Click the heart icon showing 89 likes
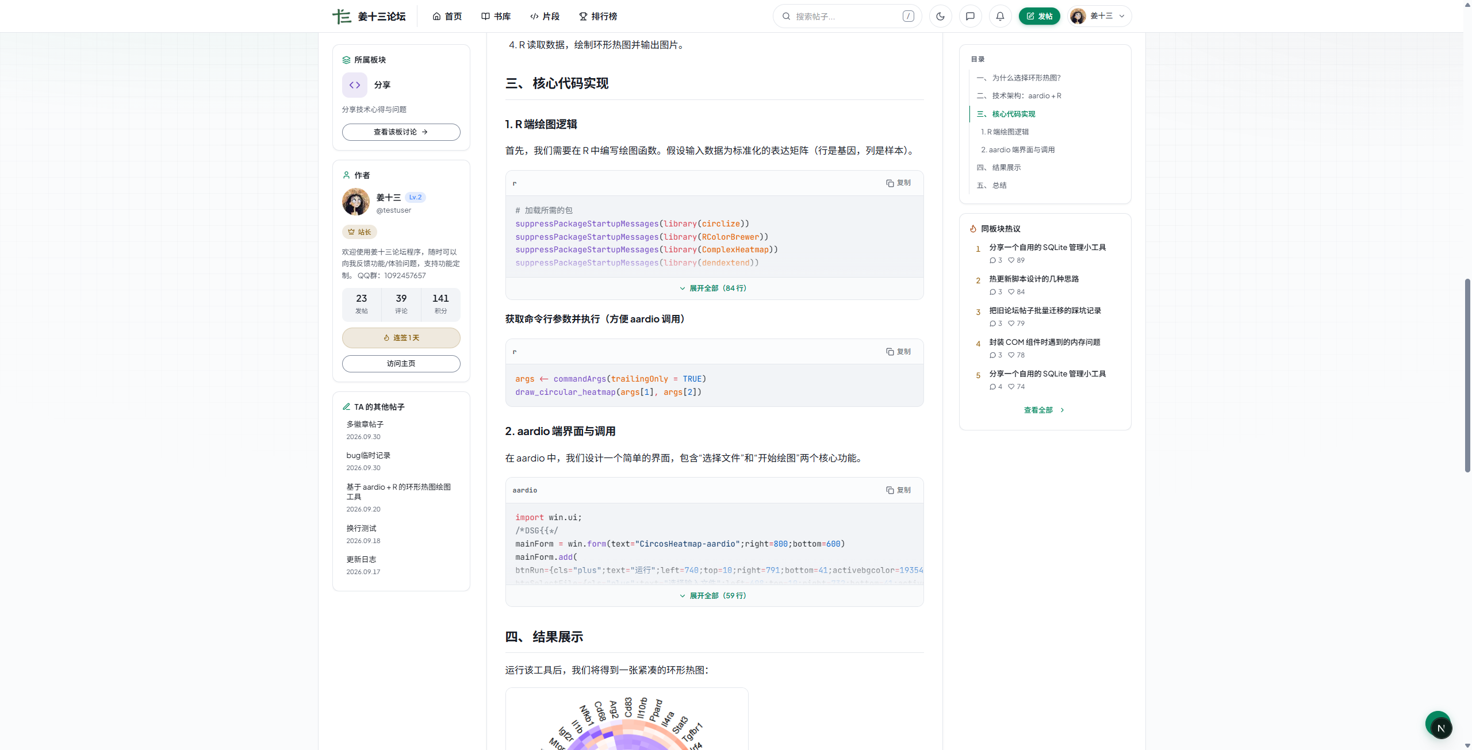1472x750 pixels. coord(1011,260)
